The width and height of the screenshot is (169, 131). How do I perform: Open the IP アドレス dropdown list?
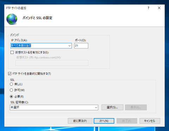point(70,46)
